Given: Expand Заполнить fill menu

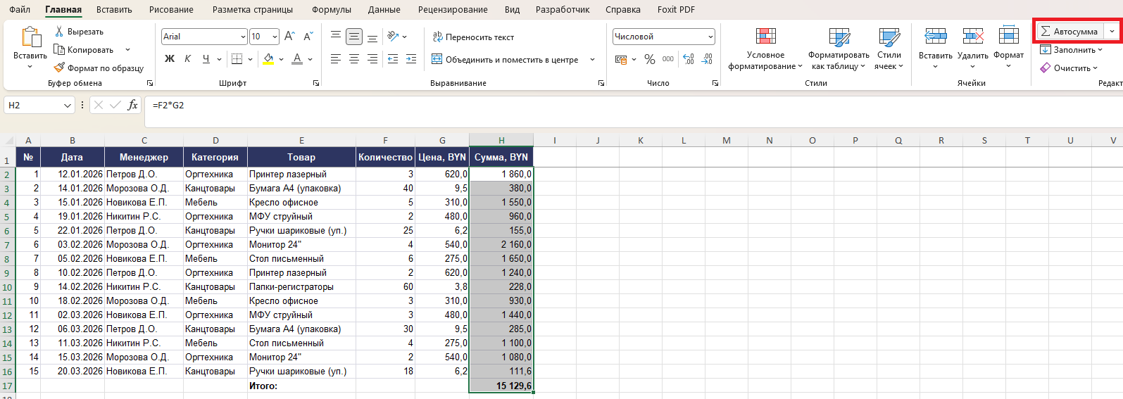Looking at the screenshot, I should (1071, 50).
